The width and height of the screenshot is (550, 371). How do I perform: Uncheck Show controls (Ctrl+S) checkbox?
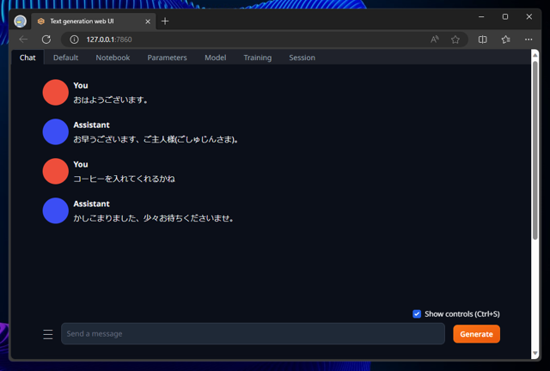point(417,313)
